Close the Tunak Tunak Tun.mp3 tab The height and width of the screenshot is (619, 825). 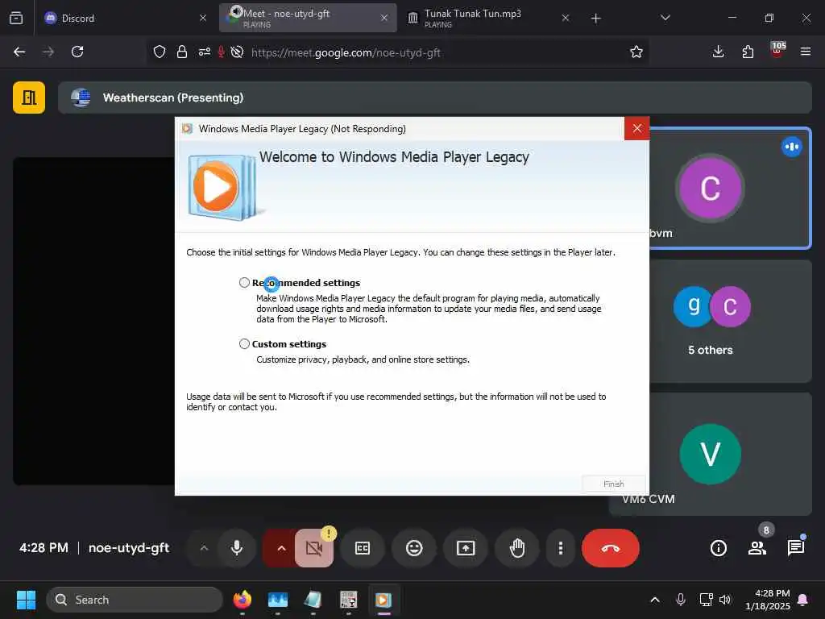coord(565,18)
